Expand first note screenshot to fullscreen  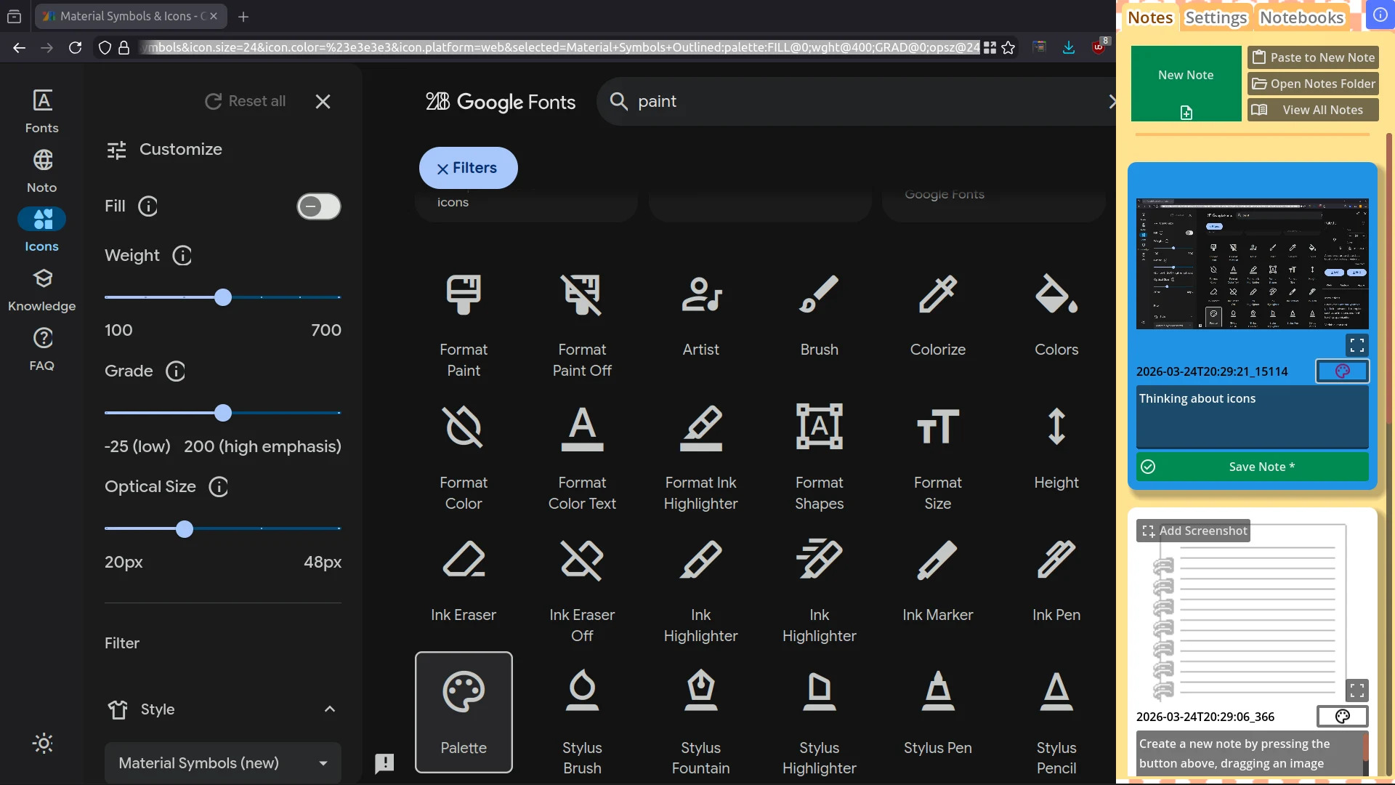coord(1356,345)
